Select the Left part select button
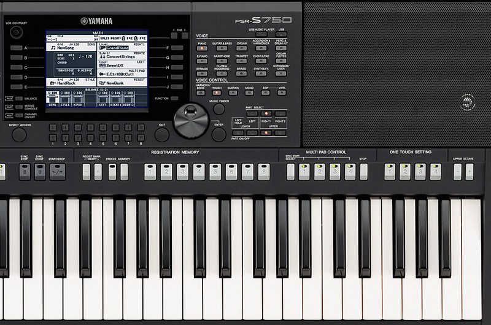Viewport: 491px width, 325px height. click(x=252, y=113)
